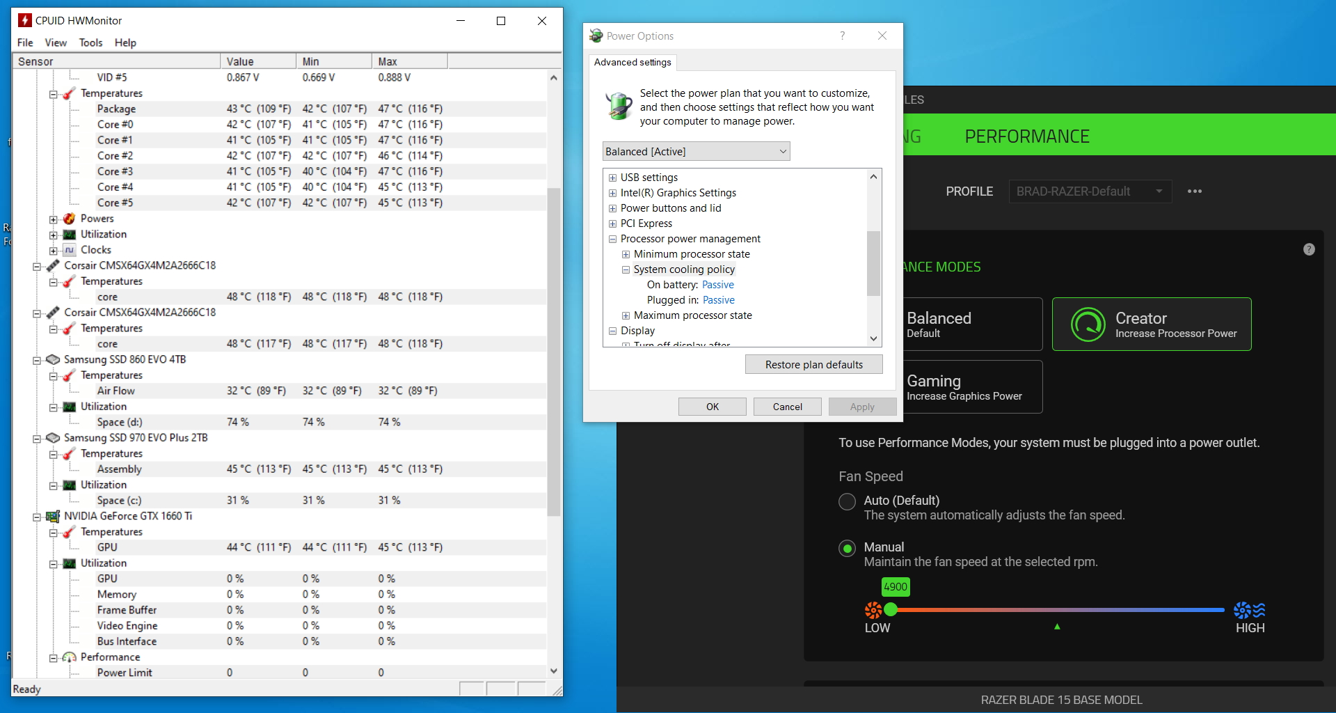Click the Max column header in HWMonitor

point(410,61)
